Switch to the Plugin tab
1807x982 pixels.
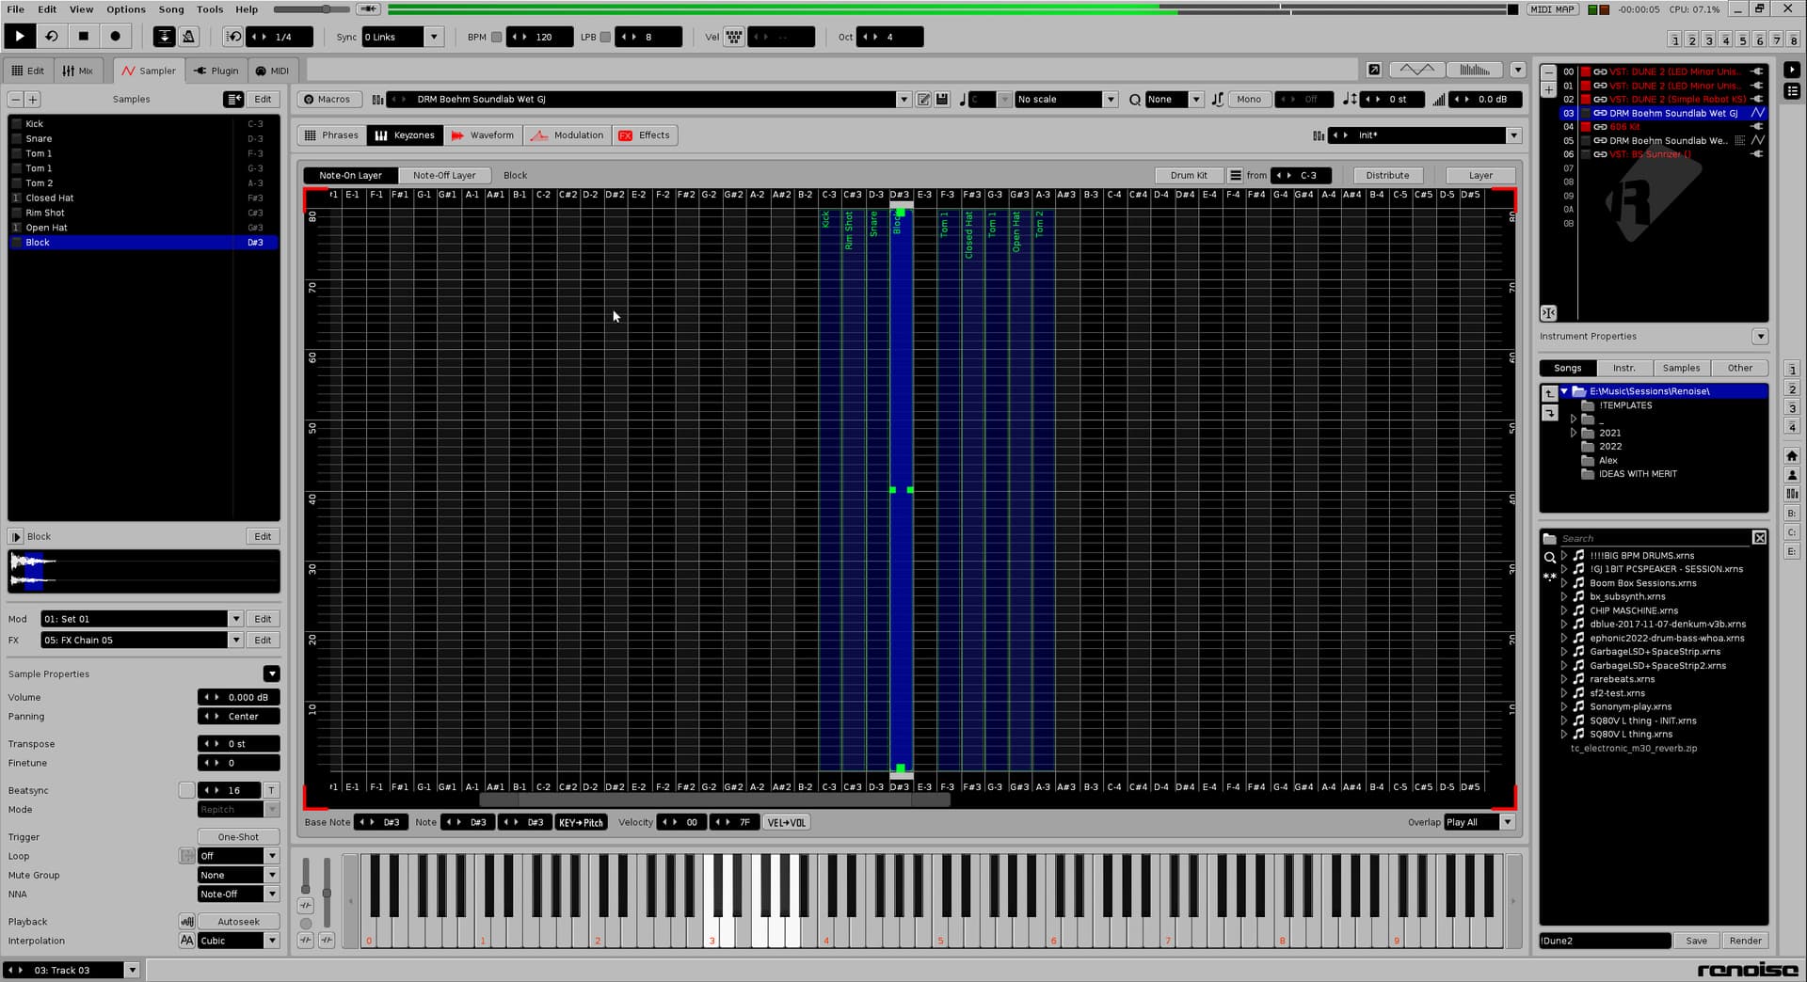pyautogui.click(x=216, y=71)
